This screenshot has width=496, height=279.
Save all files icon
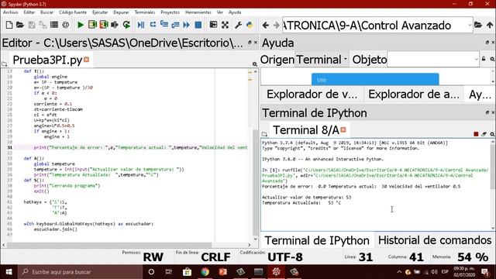[43, 25]
